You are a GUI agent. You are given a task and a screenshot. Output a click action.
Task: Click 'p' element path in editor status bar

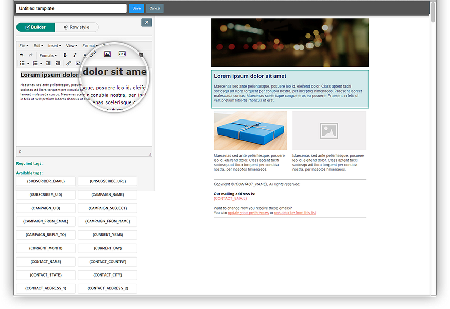pos(20,151)
